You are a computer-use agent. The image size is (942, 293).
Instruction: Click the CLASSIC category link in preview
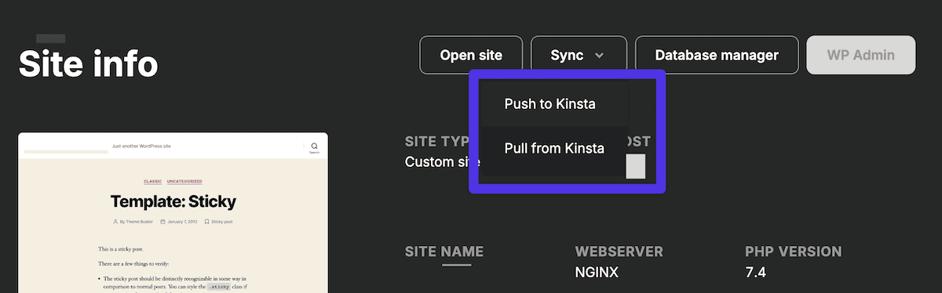click(152, 181)
